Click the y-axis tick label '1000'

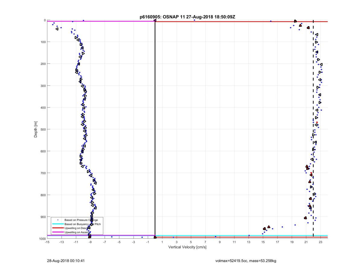click(42, 239)
